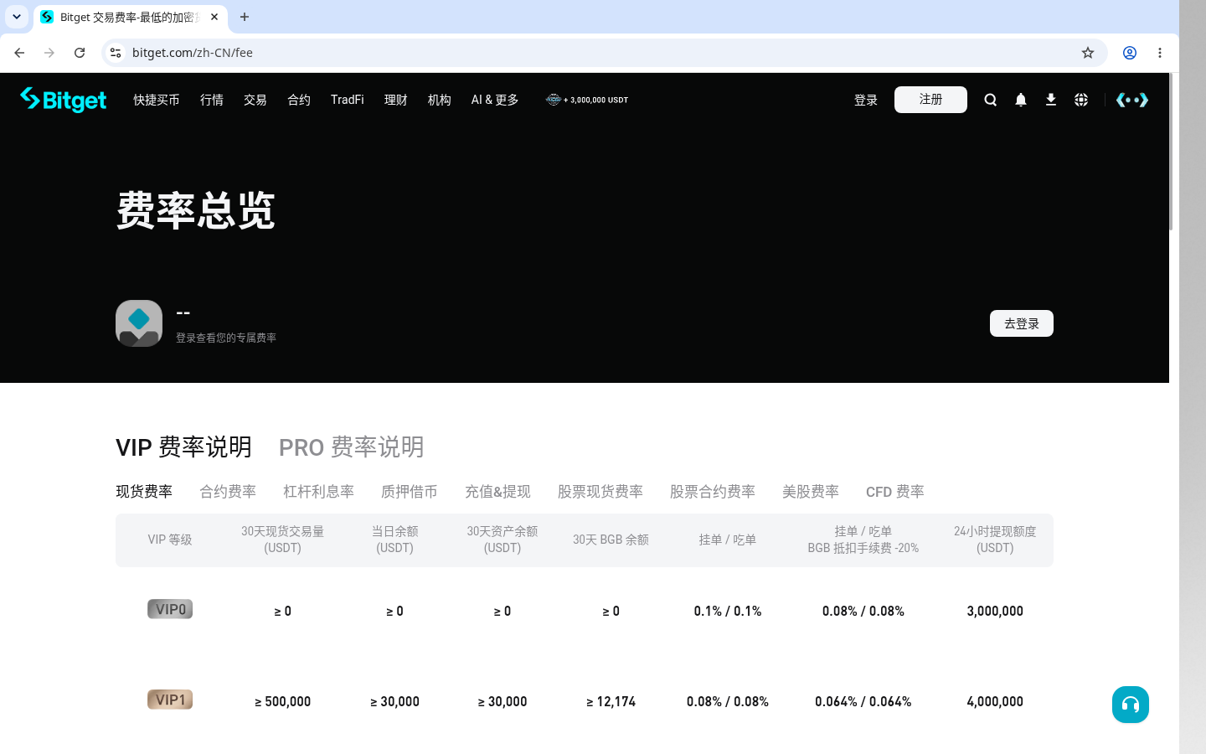This screenshot has height=754, width=1206.
Task: Switch to 合约费率 tab
Action: point(228,492)
